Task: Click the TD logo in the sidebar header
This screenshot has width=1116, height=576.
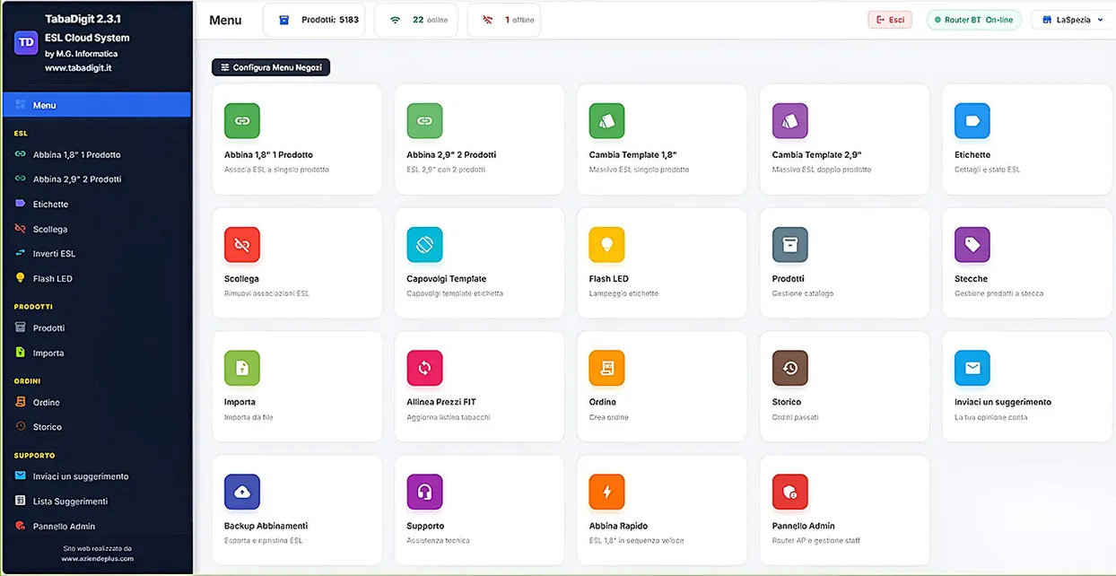Action: [x=26, y=42]
